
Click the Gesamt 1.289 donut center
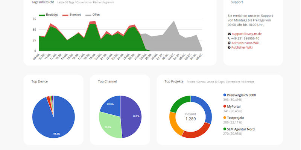pyautogui.click(x=190, y=116)
